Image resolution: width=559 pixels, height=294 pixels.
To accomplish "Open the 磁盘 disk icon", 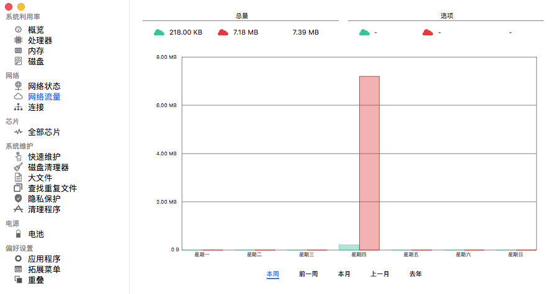I will [x=18, y=61].
